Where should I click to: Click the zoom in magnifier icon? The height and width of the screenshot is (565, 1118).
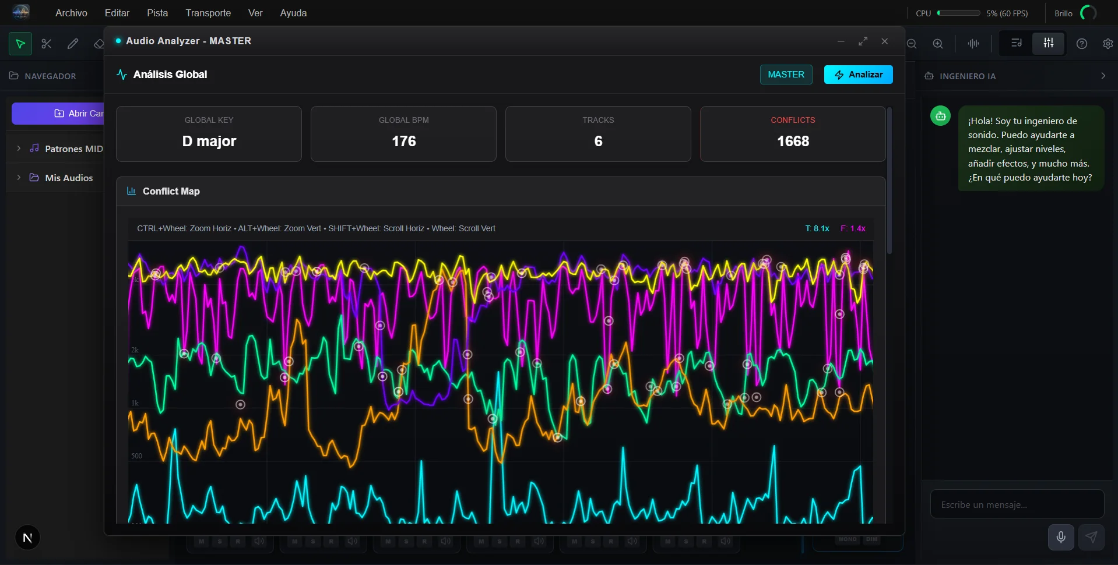(x=938, y=44)
